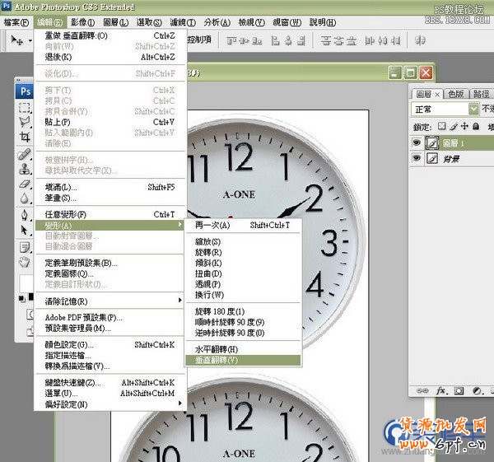Click 旋轉 180 度(1) in submenu
The height and width of the screenshot is (462, 494).
click(x=220, y=312)
